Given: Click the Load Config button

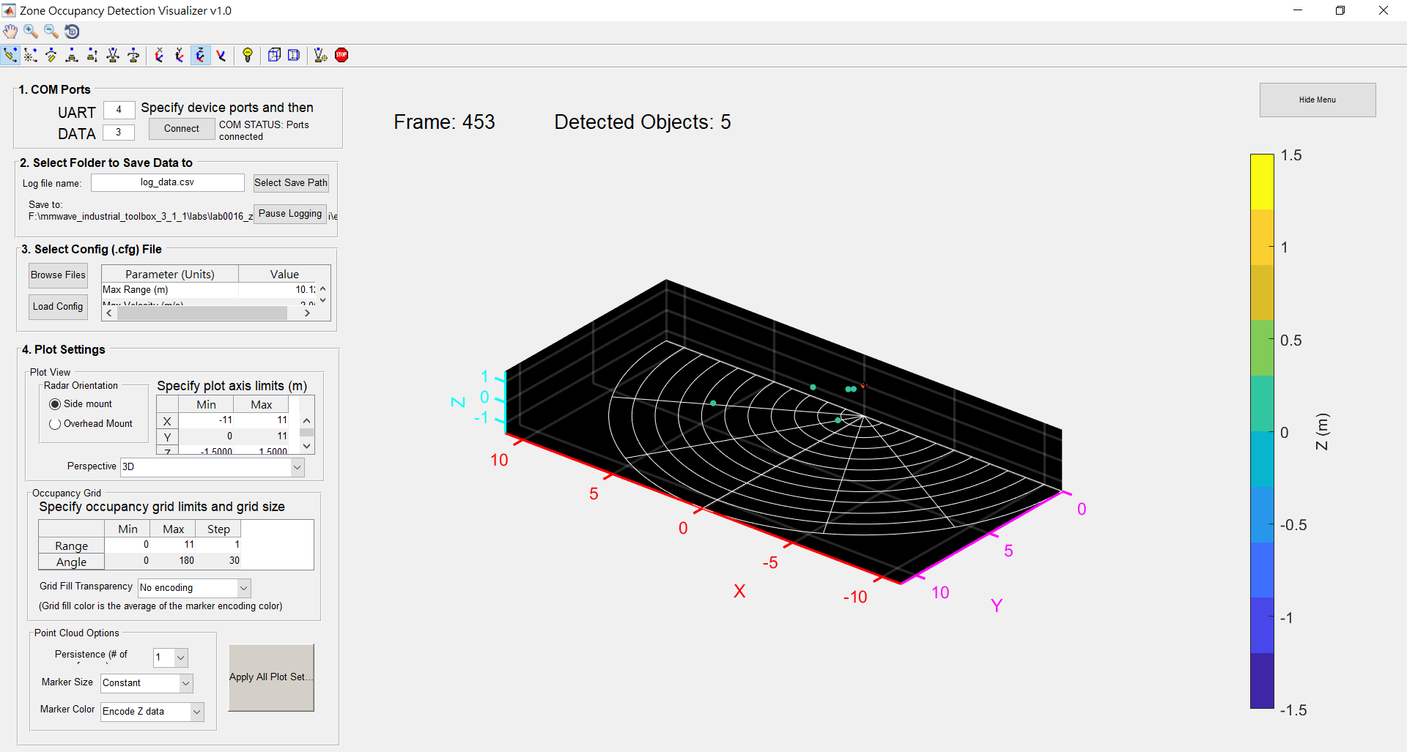Looking at the screenshot, I should 58,307.
